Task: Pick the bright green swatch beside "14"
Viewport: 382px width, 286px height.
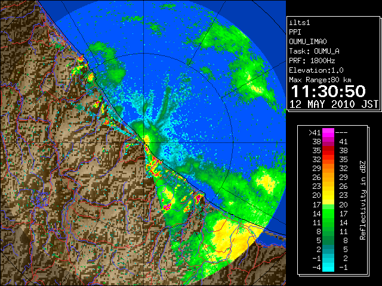Action: pos(328,213)
